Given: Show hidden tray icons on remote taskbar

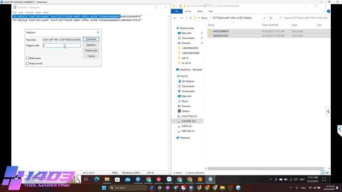Looking at the screenshot, I should pyautogui.click(x=271, y=179).
